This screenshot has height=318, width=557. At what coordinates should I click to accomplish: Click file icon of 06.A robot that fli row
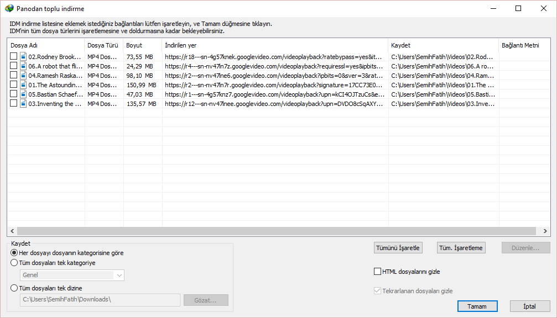pos(24,66)
